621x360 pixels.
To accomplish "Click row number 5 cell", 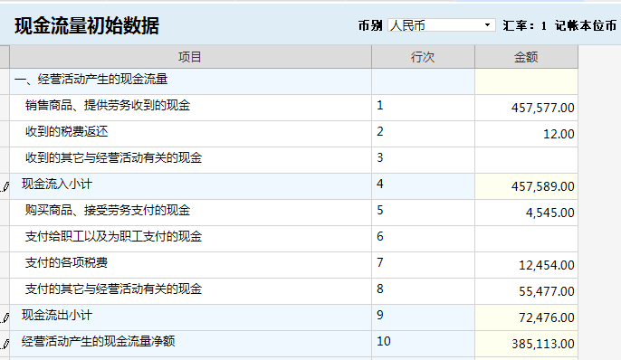I will tap(423, 213).
